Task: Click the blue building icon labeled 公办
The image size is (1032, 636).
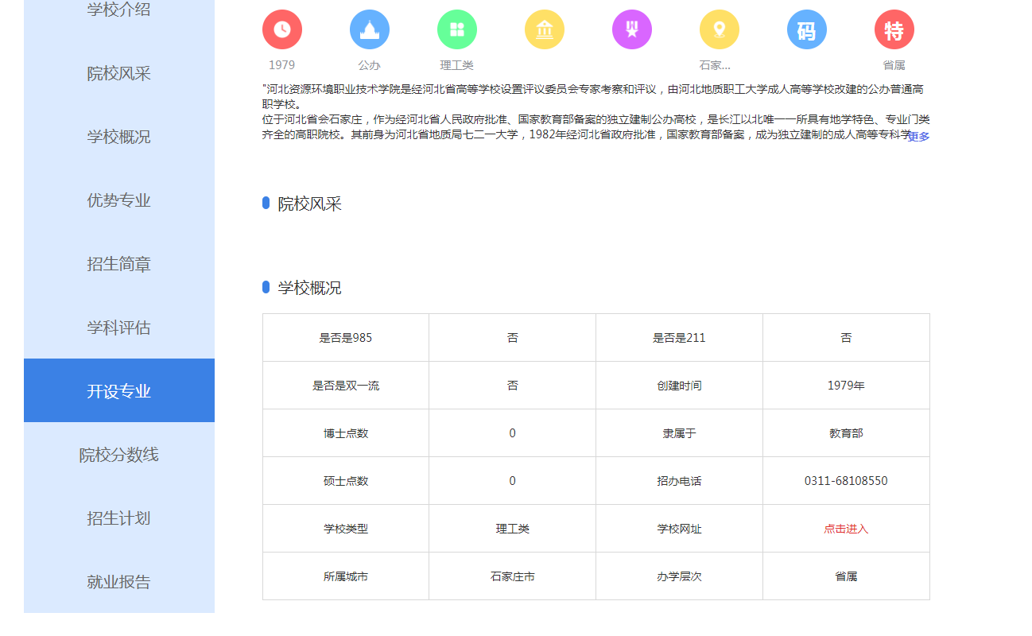Action: [370, 29]
